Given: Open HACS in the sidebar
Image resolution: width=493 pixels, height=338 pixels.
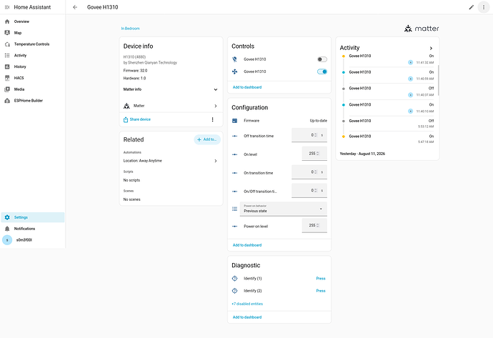Looking at the screenshot, I should 33,78.
